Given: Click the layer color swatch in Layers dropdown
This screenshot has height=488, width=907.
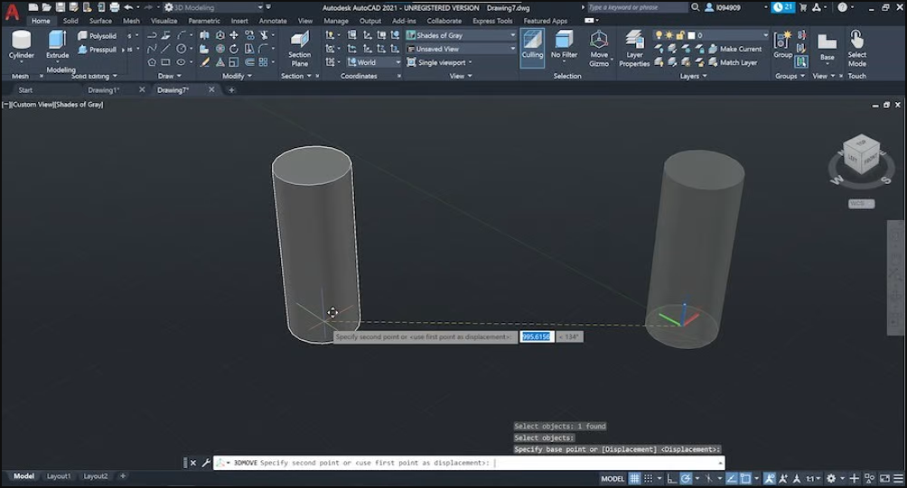Looking at the screenshot, I should (689, 35).
